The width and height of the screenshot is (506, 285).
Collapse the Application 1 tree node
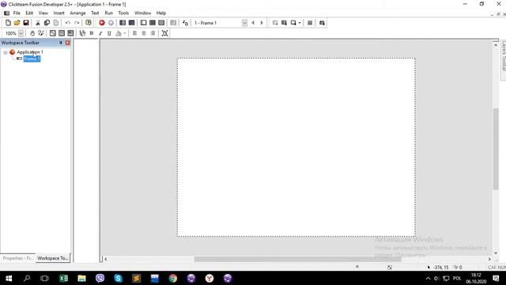tap(6, 52)
